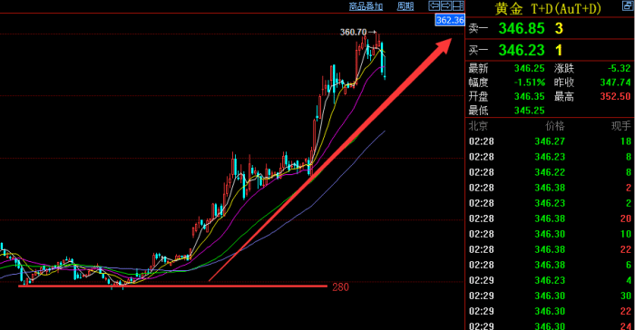This screenshot has height=330, width=635.
Task: Click the 黄金 T+D(AuT+D) instrument title
Action: [548, 8]
